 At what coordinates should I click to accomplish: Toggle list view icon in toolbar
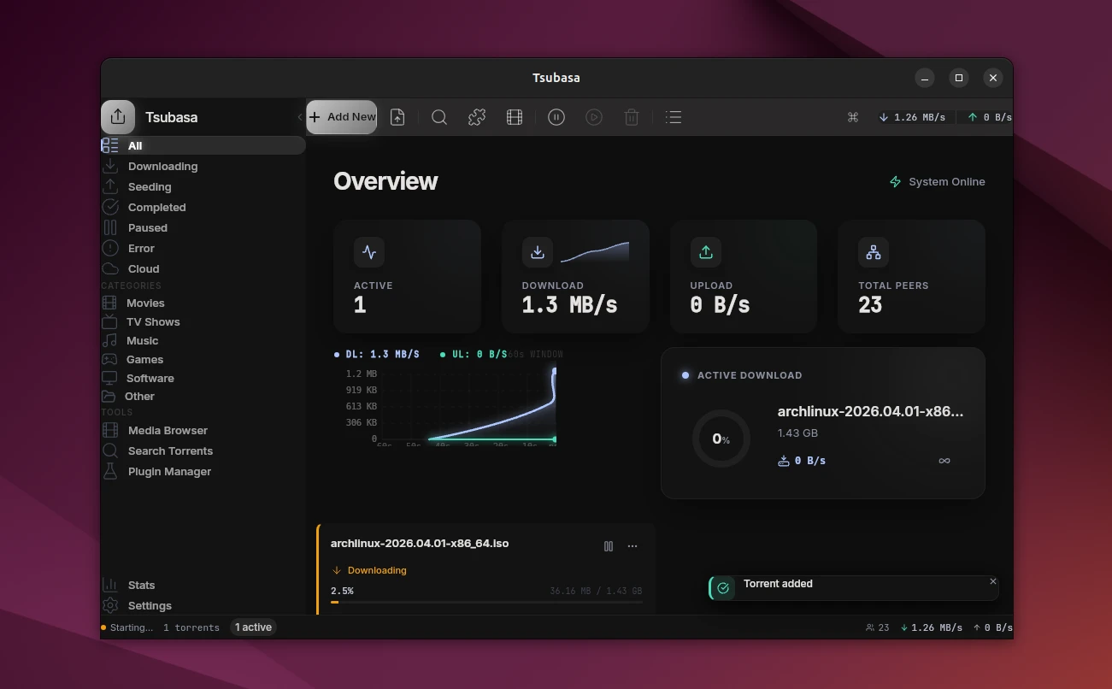(x=674, y=117)
